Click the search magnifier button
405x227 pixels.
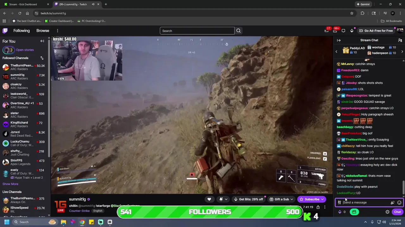point(239,31)
